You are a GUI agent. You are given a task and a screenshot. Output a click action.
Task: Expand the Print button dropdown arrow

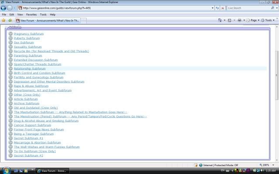tap(244, 20)
